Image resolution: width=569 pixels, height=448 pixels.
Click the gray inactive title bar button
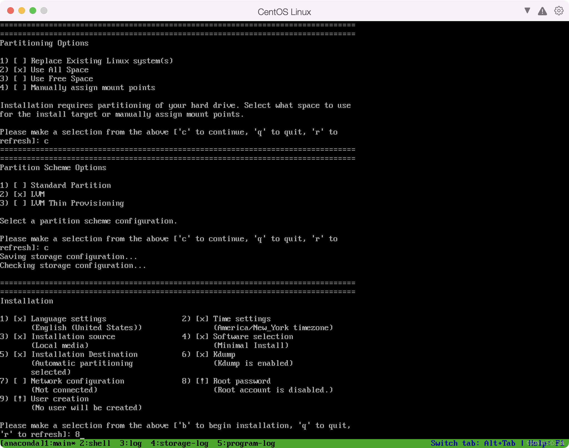coord(44,11)
